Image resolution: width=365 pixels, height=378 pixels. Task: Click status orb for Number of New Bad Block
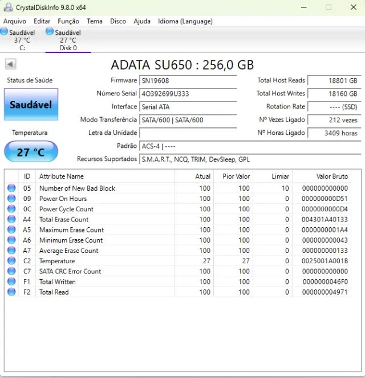pyautogui.click(x=11, y=188)
